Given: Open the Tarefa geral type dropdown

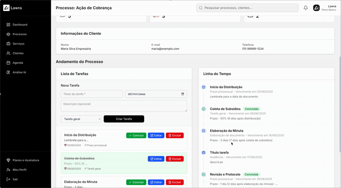Looking at the screenshot, I should (x=81, y=119).
